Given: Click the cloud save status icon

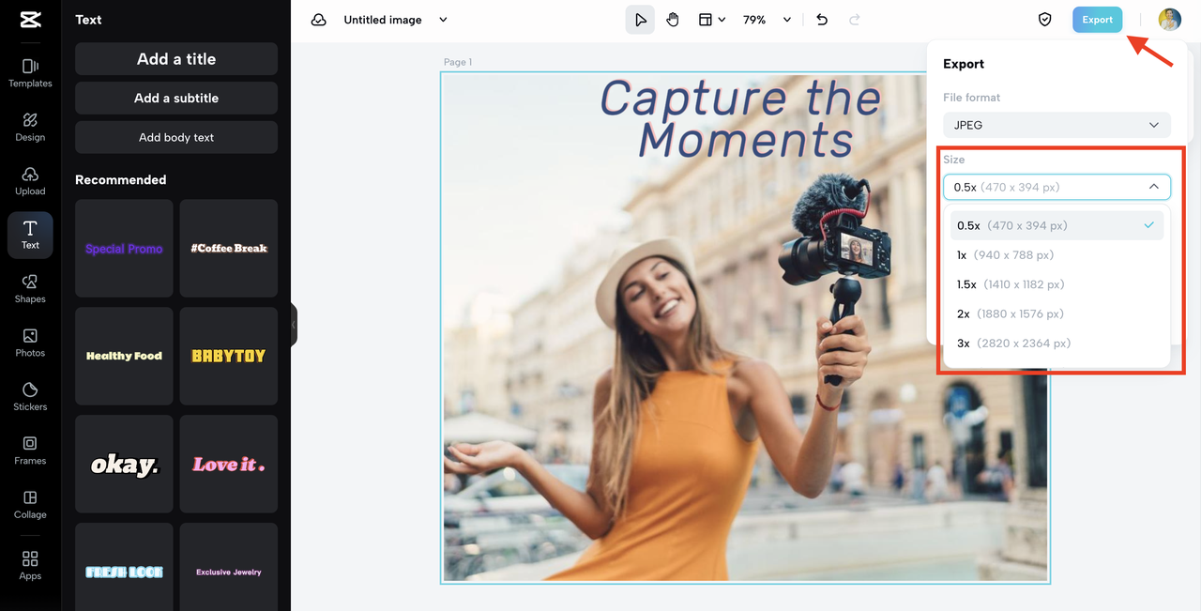Looking at the screenshot, I should click(x=319, y=20).
